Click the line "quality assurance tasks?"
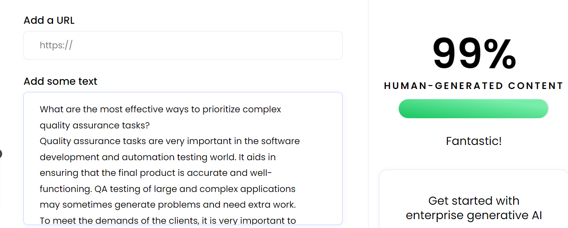 (95, 125)
